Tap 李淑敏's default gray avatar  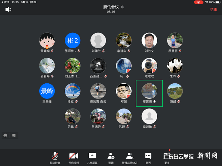149,116
